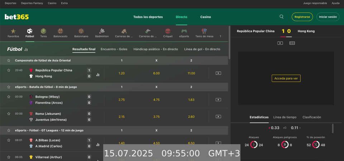This screenshot has width=344, height=161.
Task: Bet on draw at 3.75 Roma match
Action: pos(157,117)
